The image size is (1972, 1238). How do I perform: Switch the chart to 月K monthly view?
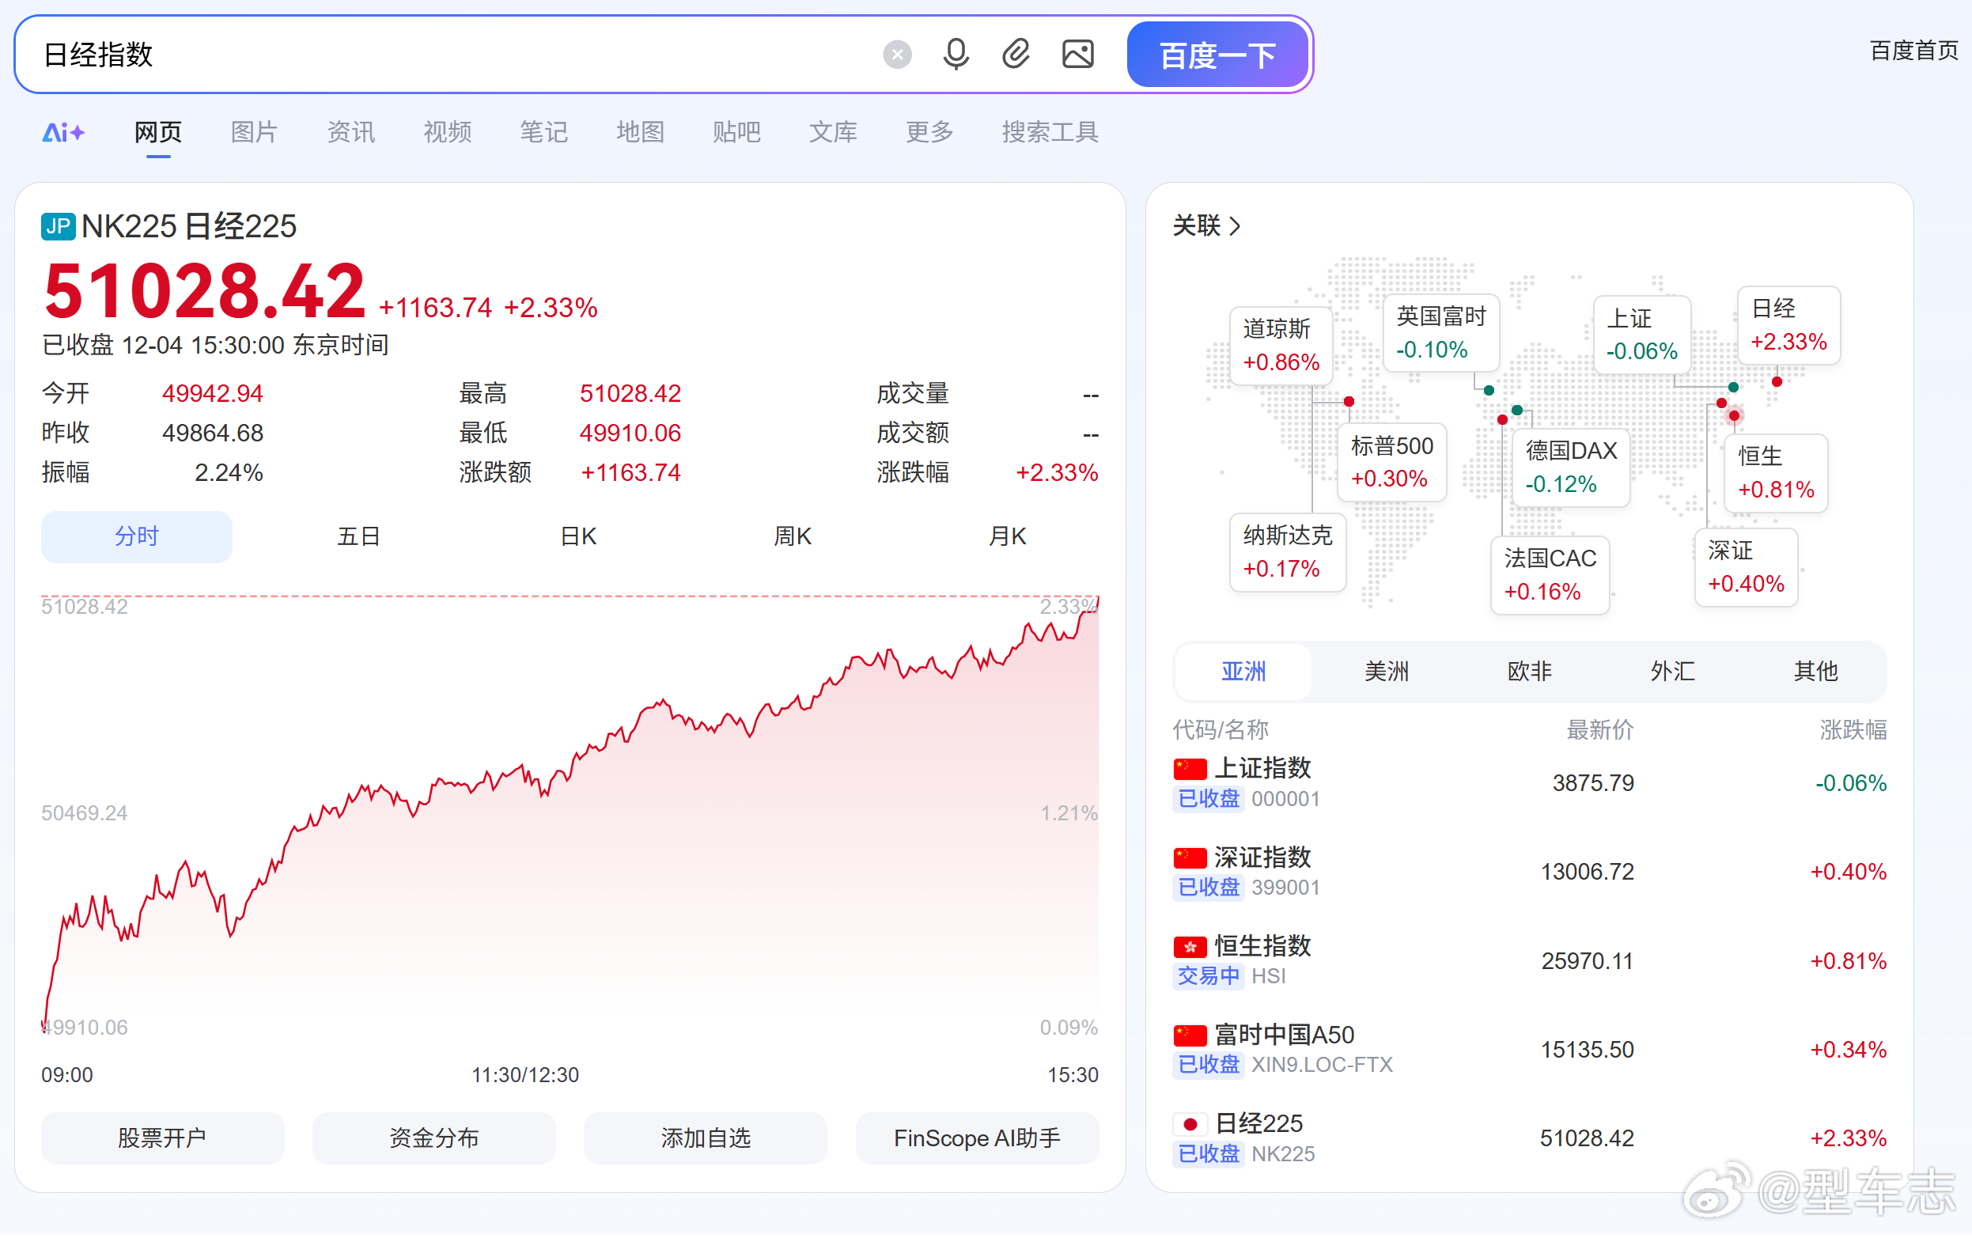click(x=1008, y=536)
